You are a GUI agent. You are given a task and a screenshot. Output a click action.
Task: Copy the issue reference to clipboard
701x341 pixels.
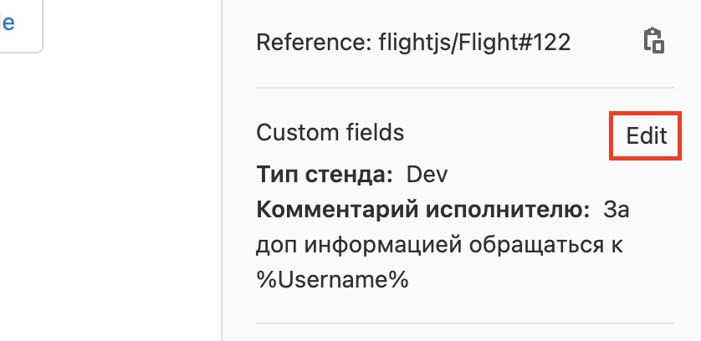pyautogui.click(x=653, y=42)
